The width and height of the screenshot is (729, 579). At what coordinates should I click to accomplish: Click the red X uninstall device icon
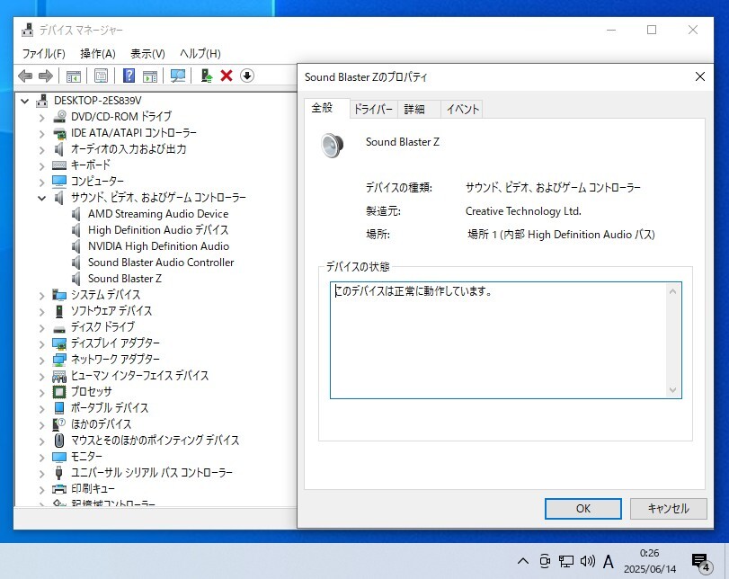(x=227, y=76)
